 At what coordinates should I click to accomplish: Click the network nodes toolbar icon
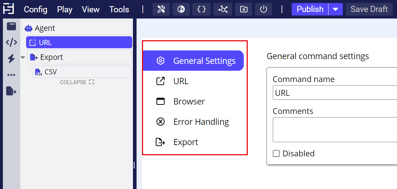[223, 9]
